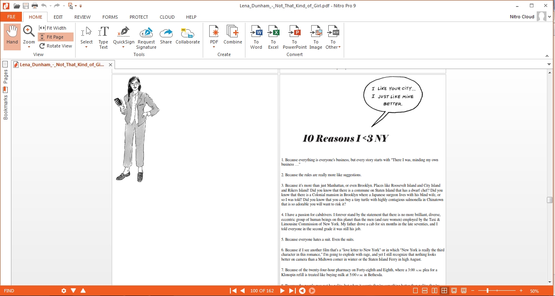Toggle Fit Page view
This screenshot has width=555, height=296.
[56, 37]
